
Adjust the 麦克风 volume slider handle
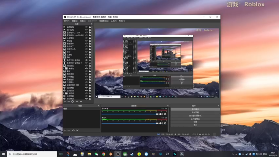click(157, 123)
